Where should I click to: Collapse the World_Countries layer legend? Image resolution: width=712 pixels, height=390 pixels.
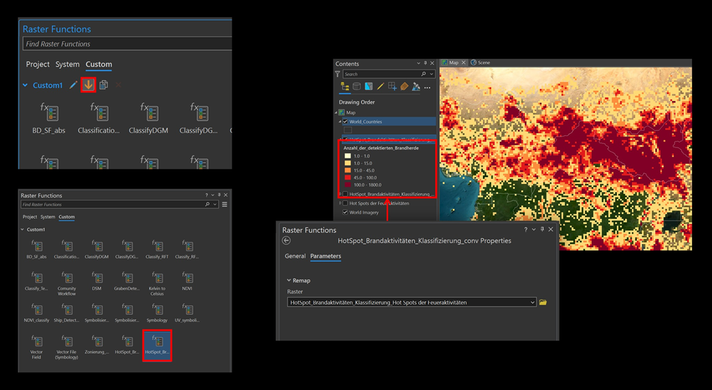340,122
